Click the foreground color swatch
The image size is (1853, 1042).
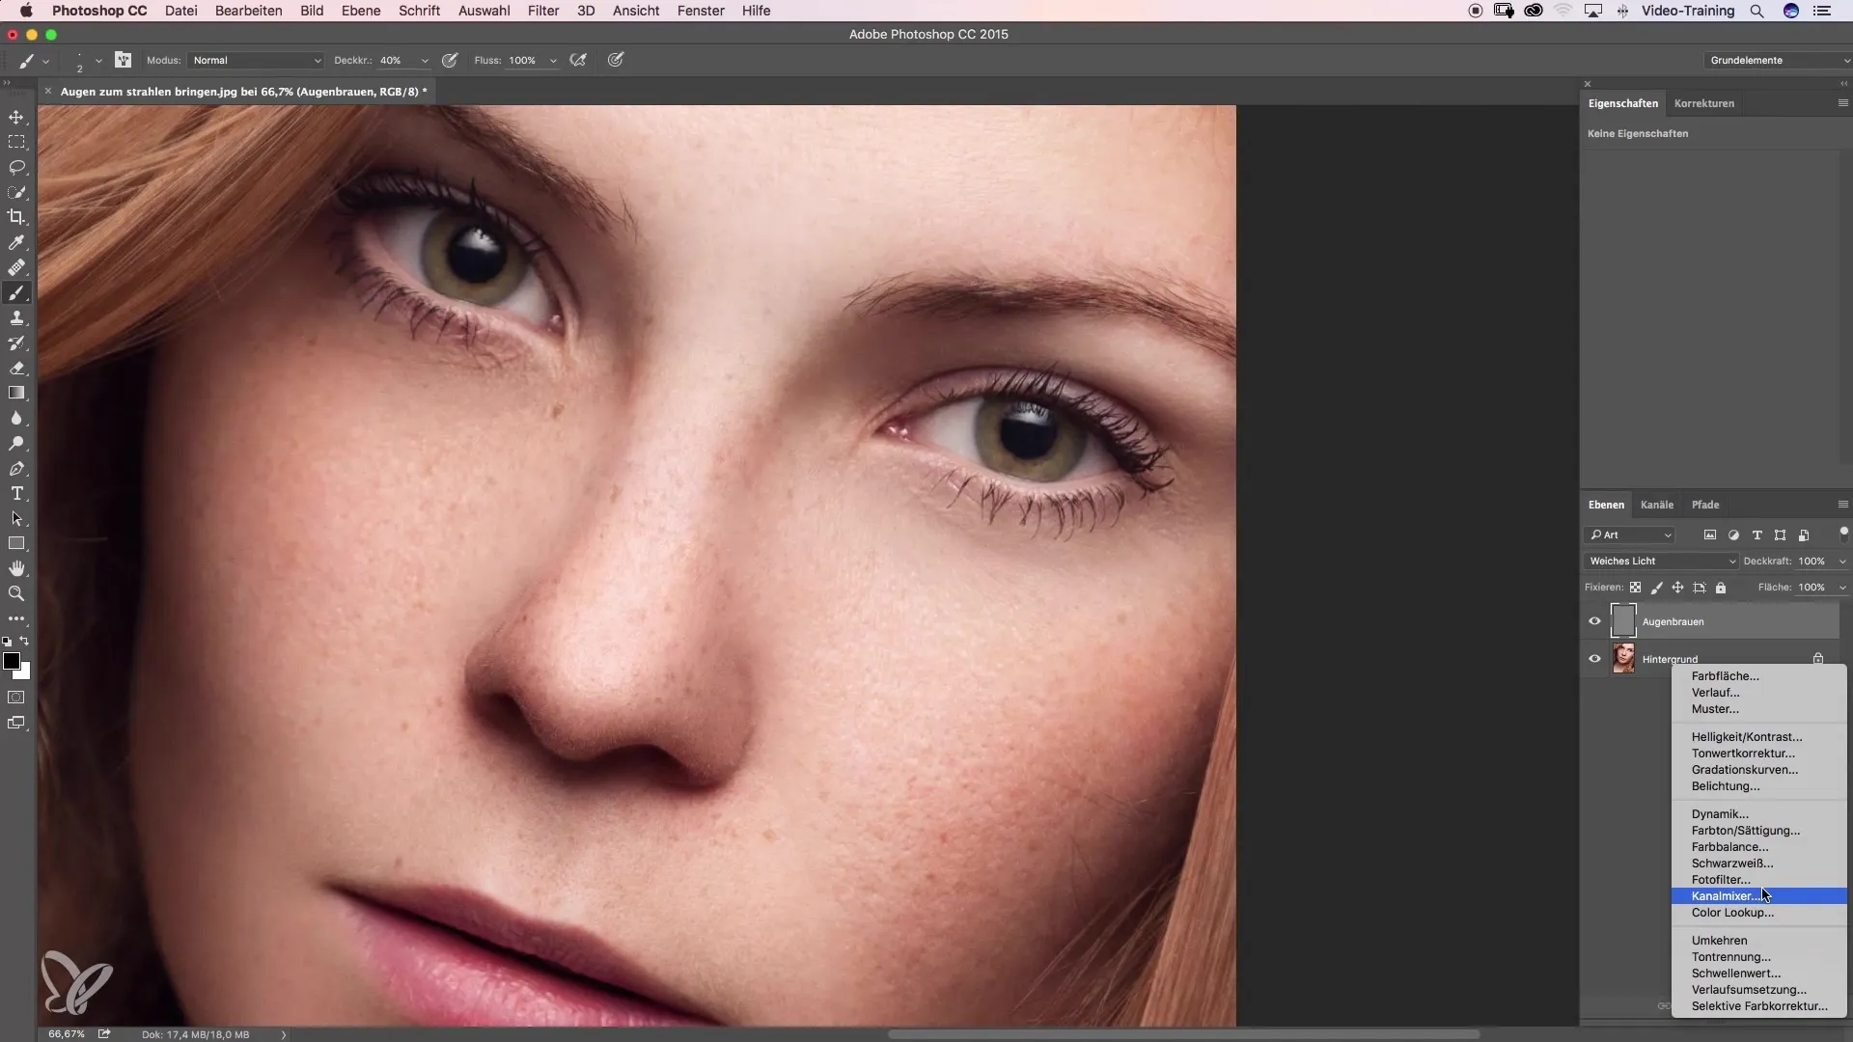tap(11, 661)
